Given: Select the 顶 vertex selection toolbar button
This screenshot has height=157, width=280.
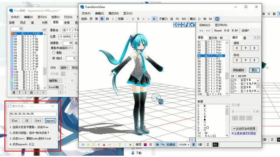Looking at the screenshot, I should (91, 19).
